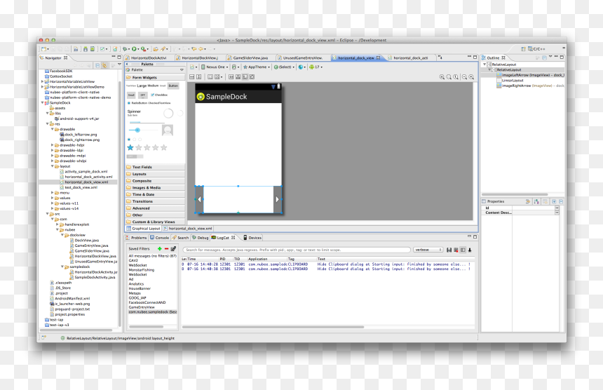Viewport: 603px width, 390px height.
Task: Open the Console tab
Action: [x=160, y=238]
